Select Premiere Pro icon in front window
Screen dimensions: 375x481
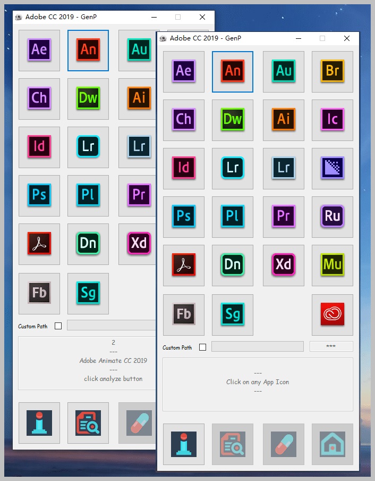(x=284, y=217)
